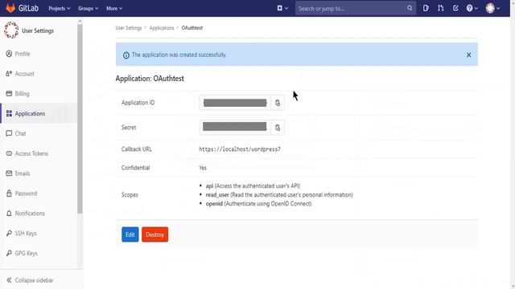Go to Profile settings

[23, 54]
